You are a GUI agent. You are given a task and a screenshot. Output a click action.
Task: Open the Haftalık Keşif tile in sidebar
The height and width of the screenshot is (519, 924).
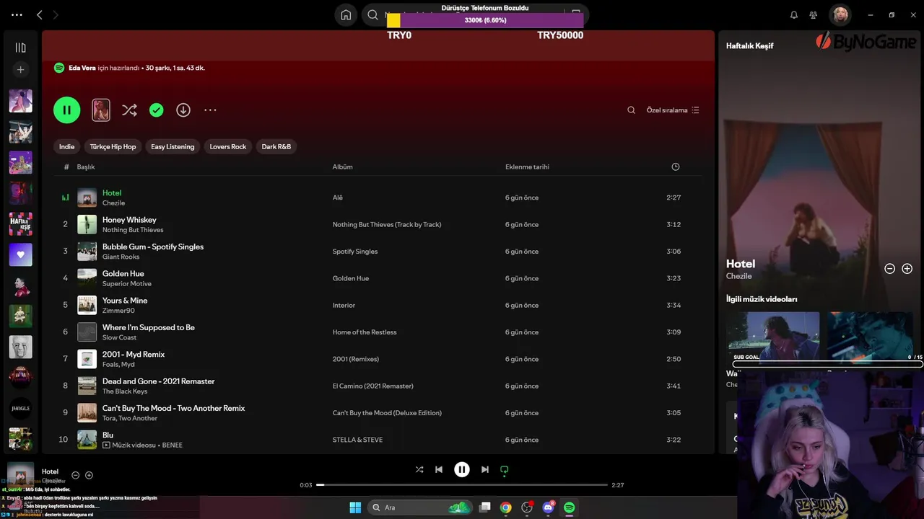pos(20,223)
